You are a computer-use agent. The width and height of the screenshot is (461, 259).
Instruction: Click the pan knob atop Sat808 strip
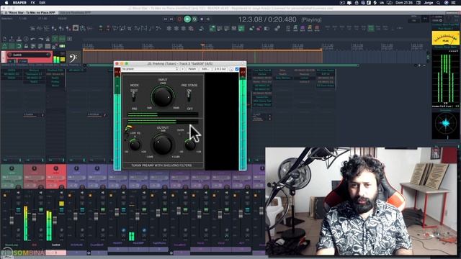point(56,168)
